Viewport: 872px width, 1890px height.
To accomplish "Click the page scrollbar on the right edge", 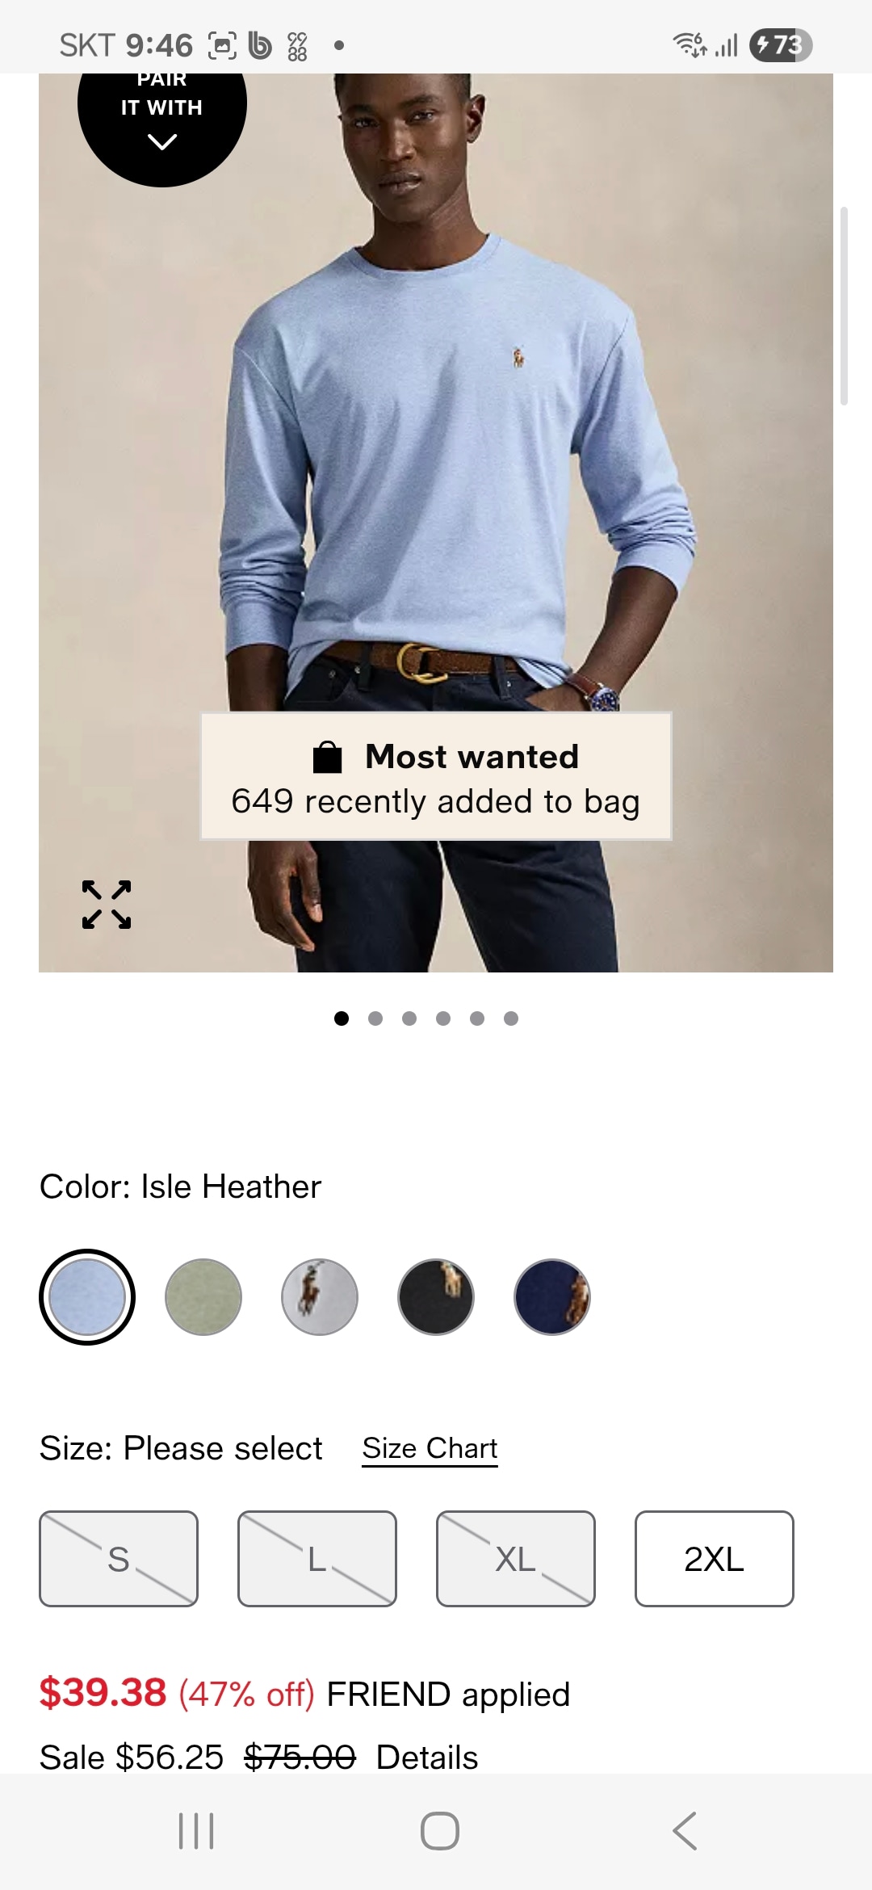I will (x=845, y=305).
